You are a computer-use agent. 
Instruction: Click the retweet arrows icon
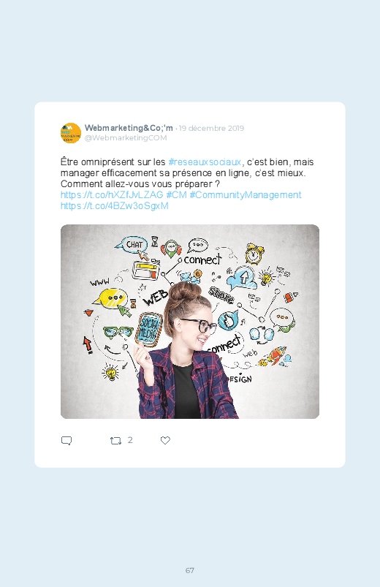pos(115,441)
